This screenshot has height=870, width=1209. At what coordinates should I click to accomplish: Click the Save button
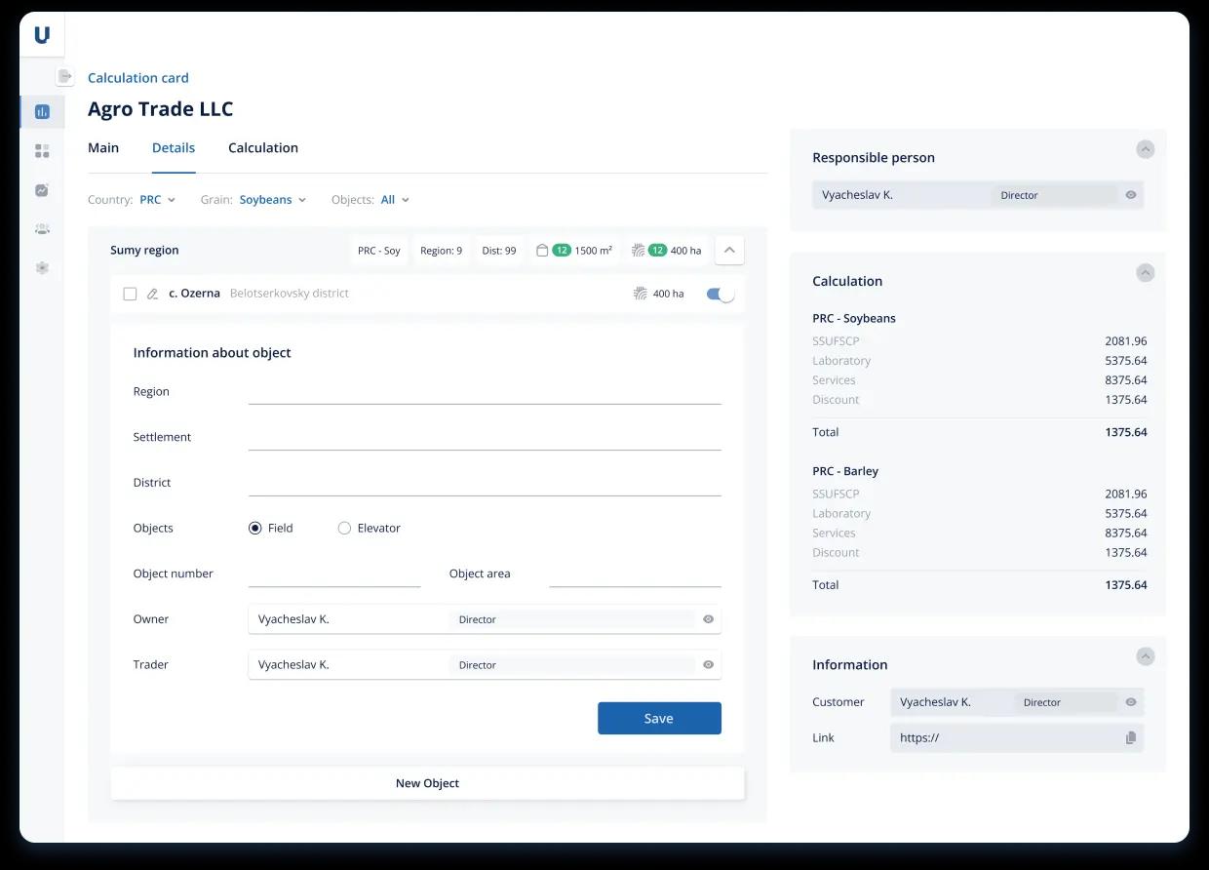click(x=659, y=718)
